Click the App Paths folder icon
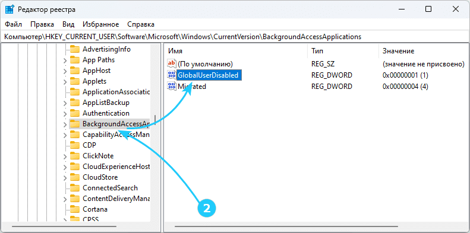Screen dimensions: 470x233 (x=75, y=60)
